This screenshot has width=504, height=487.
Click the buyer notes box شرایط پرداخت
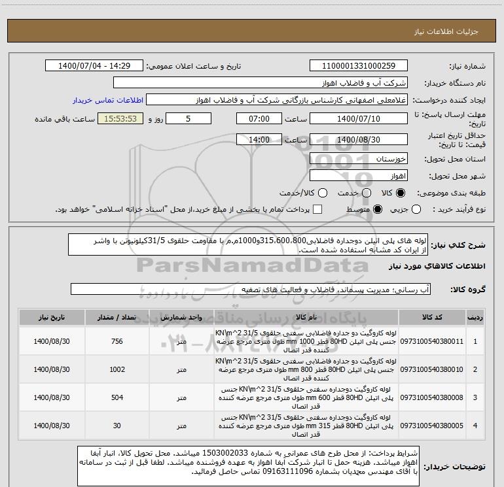coord(248,466)
